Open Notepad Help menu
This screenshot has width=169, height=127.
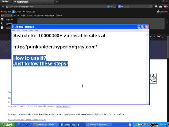tap(37, 30)
